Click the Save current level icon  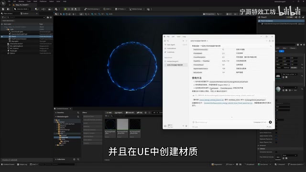pyautogui.click(x=3, y=9)
